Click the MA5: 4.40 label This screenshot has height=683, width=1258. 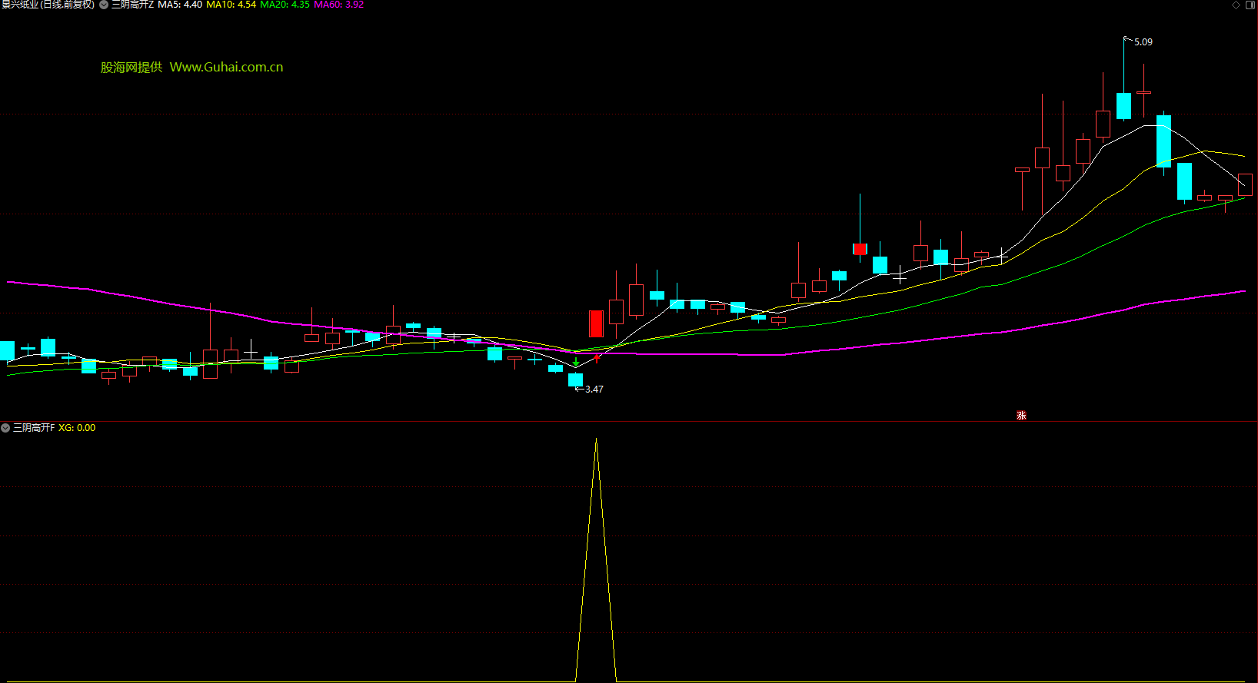coord(180,5)
